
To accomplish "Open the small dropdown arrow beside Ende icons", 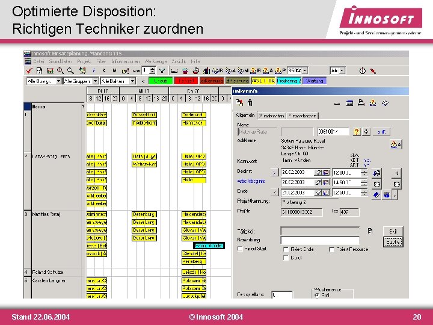I will click(395, 195).
